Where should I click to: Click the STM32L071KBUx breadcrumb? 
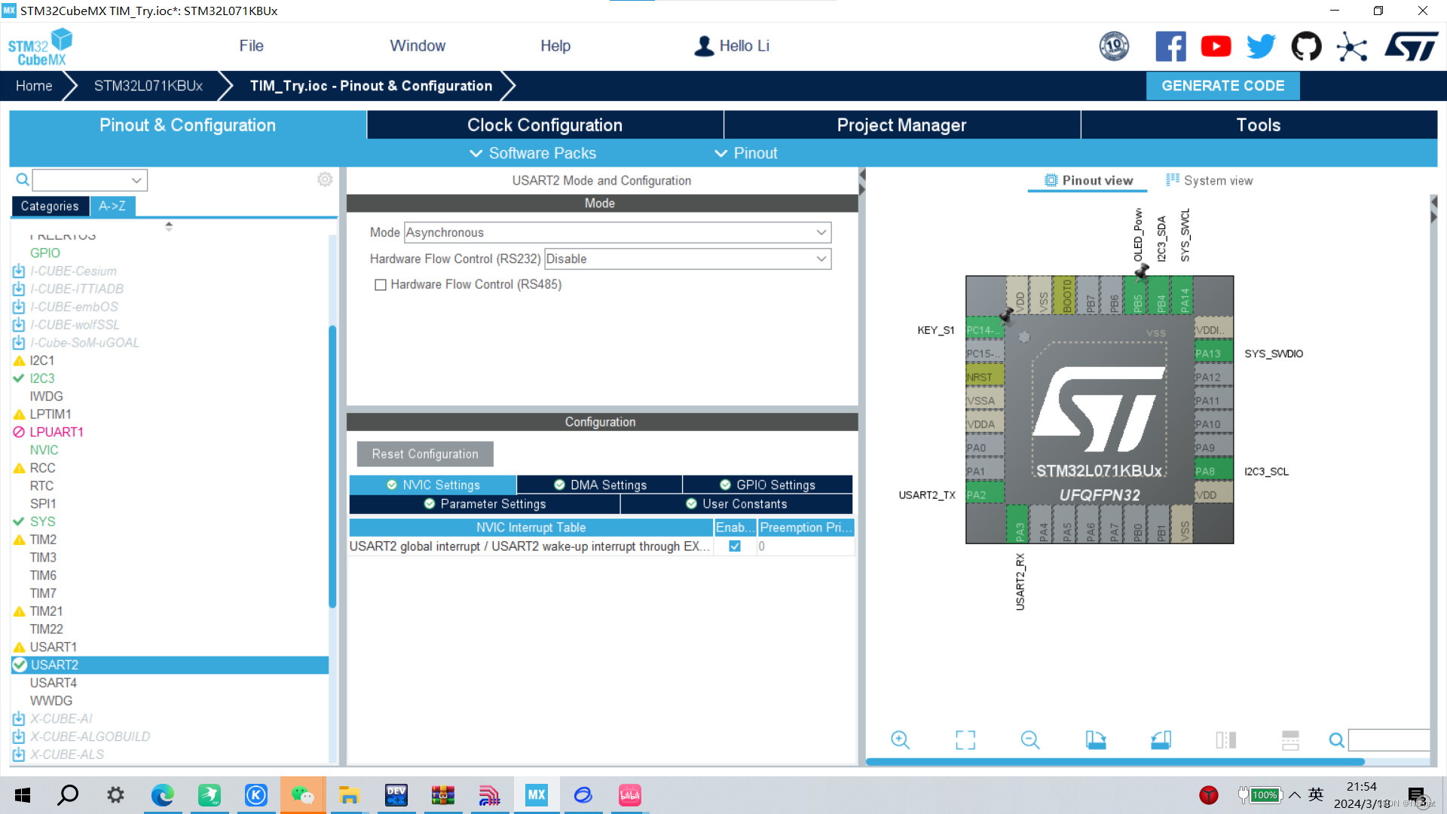tap(148, 86)
